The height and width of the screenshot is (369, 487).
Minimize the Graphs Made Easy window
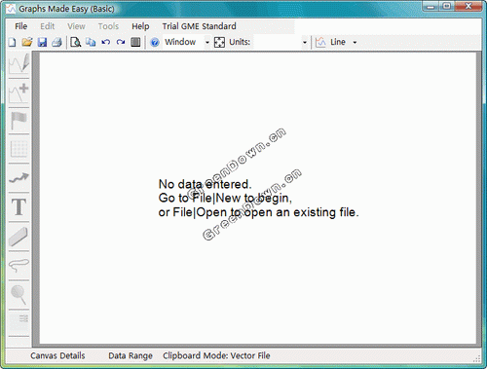[x=431, y=6]
